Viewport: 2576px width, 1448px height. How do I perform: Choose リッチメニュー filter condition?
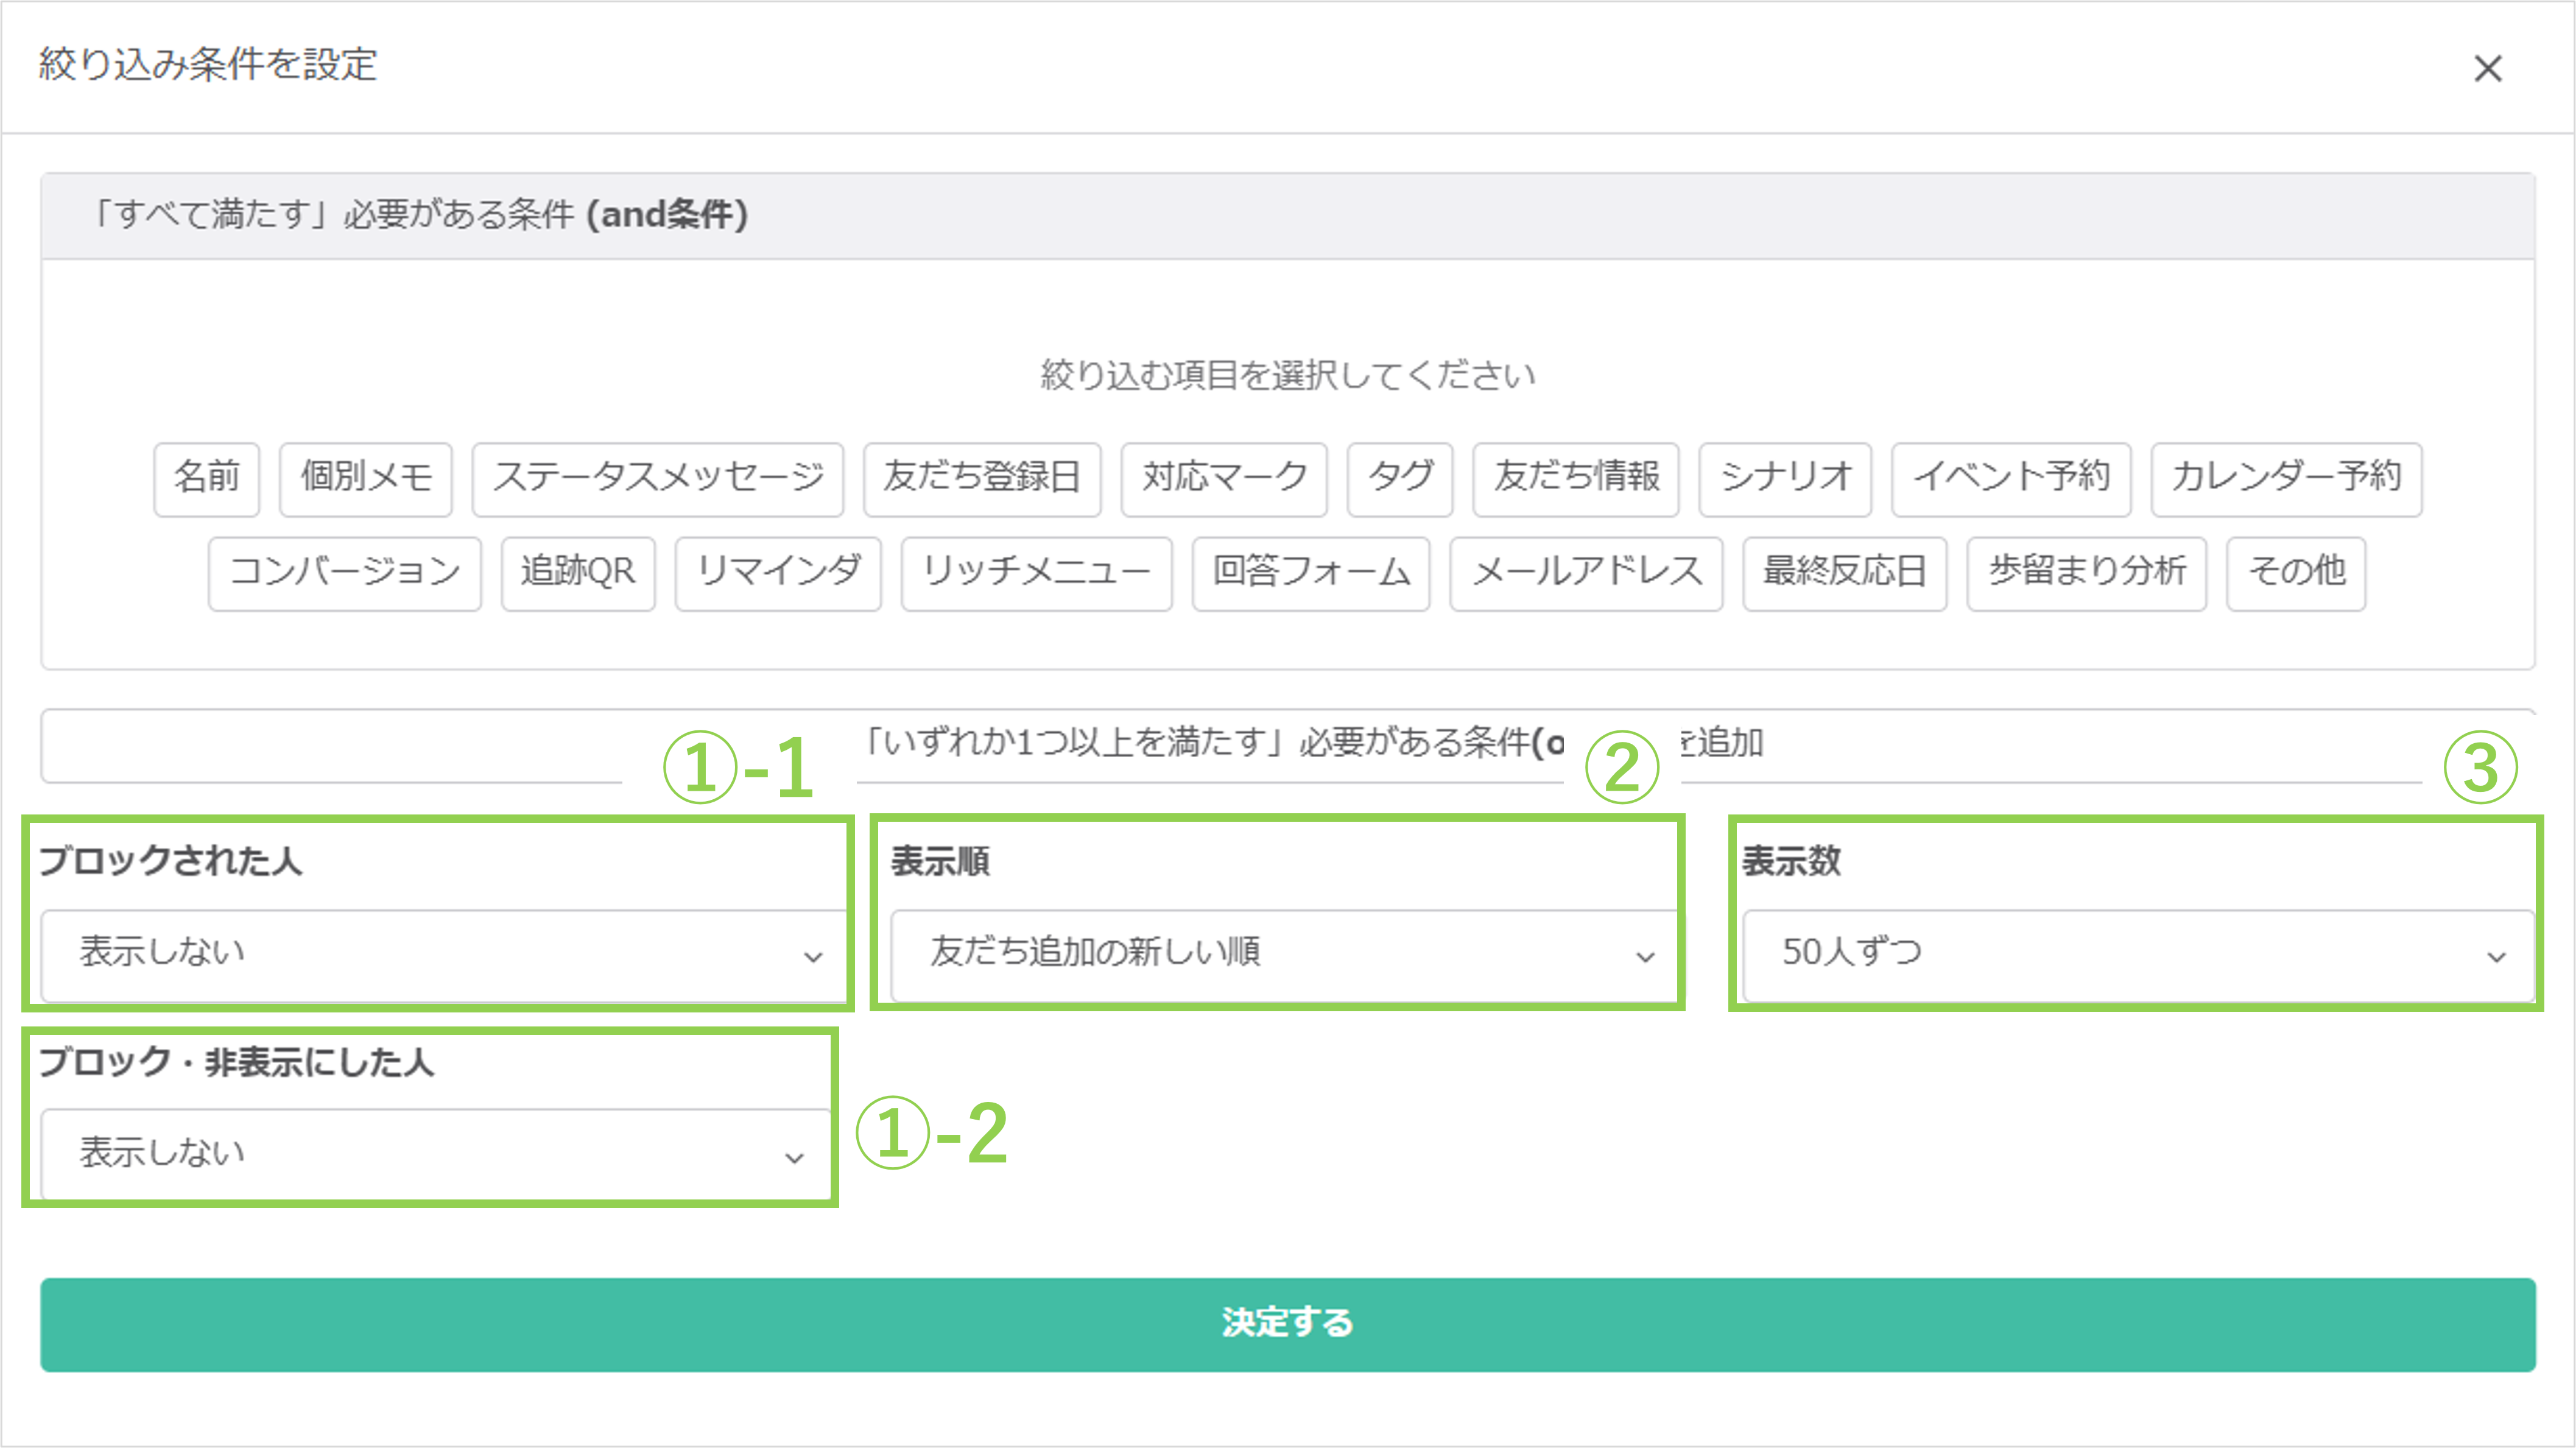(x=1036, y=572)
